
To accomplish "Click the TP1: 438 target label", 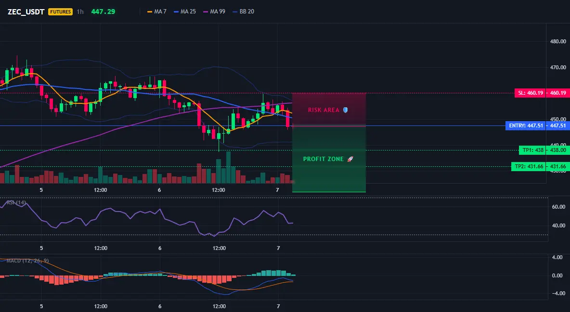I will pyautogui.click(x=533, y=150).
